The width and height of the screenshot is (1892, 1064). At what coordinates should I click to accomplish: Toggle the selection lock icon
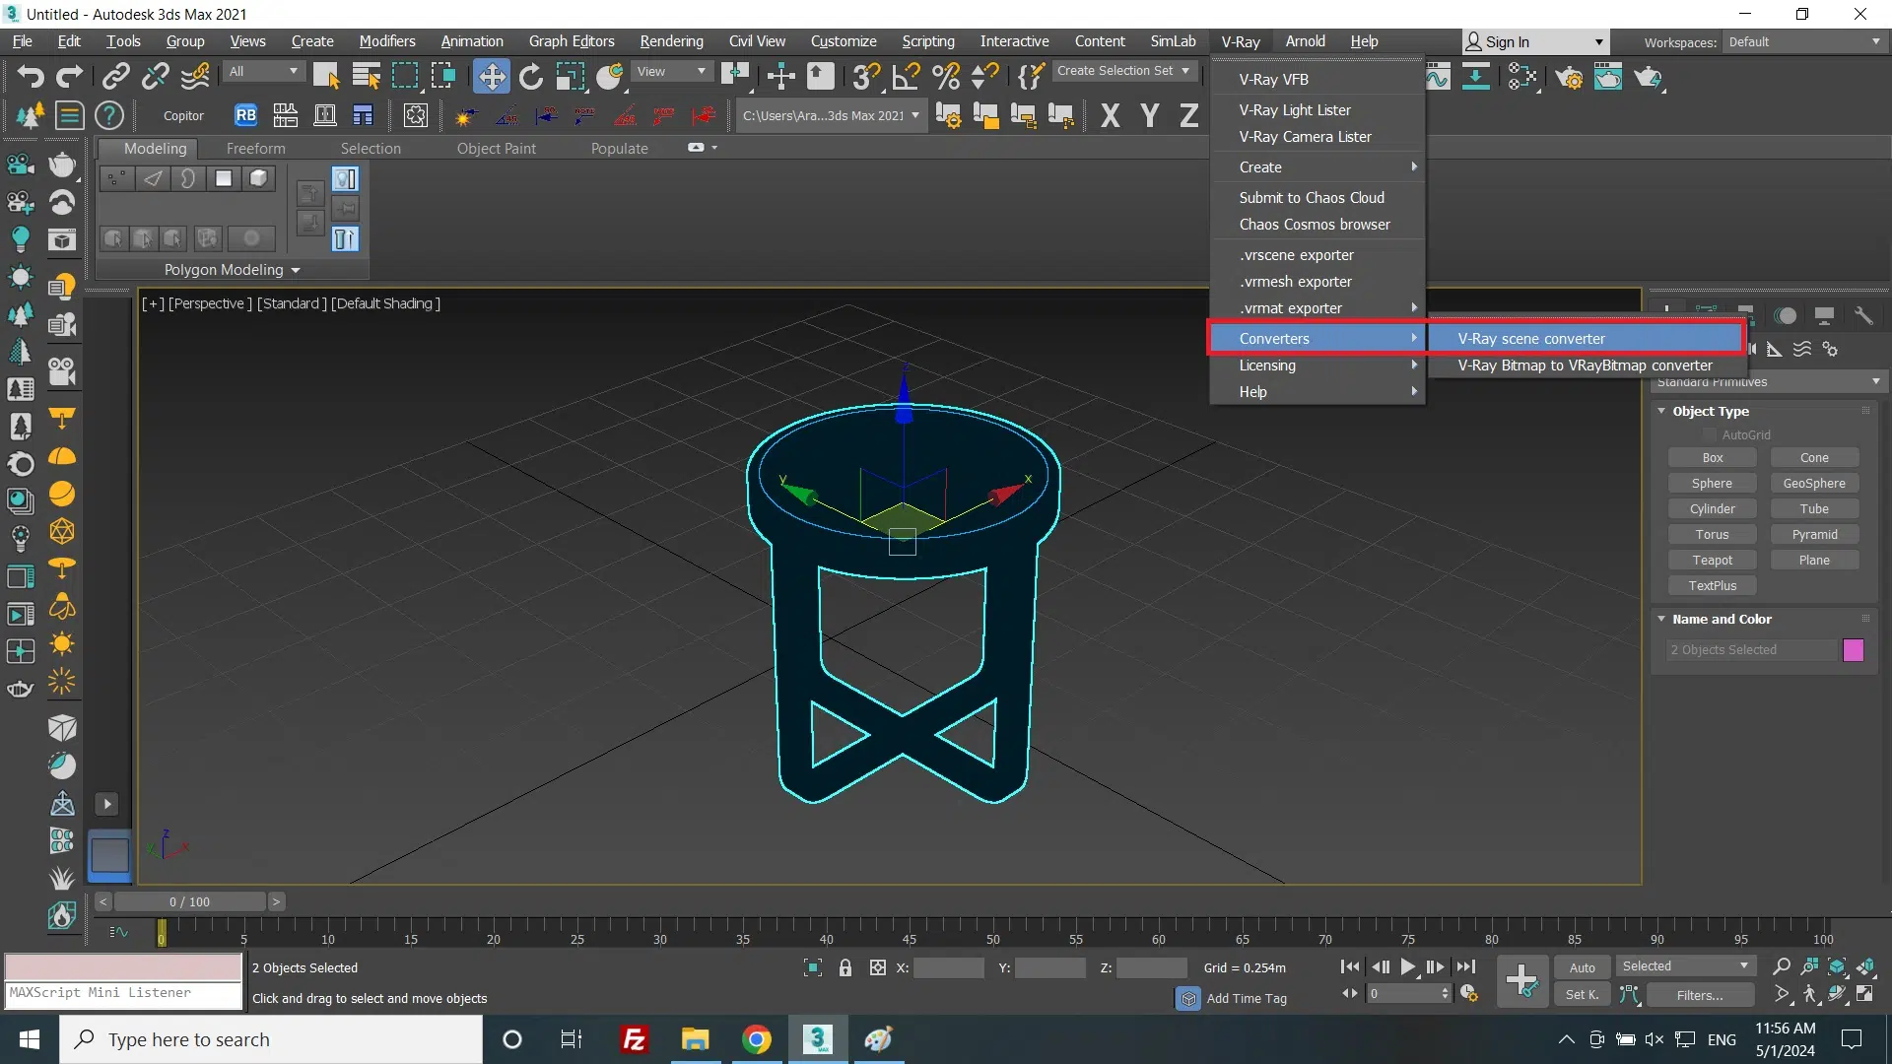pyautogui.click(x=845, y=967)
